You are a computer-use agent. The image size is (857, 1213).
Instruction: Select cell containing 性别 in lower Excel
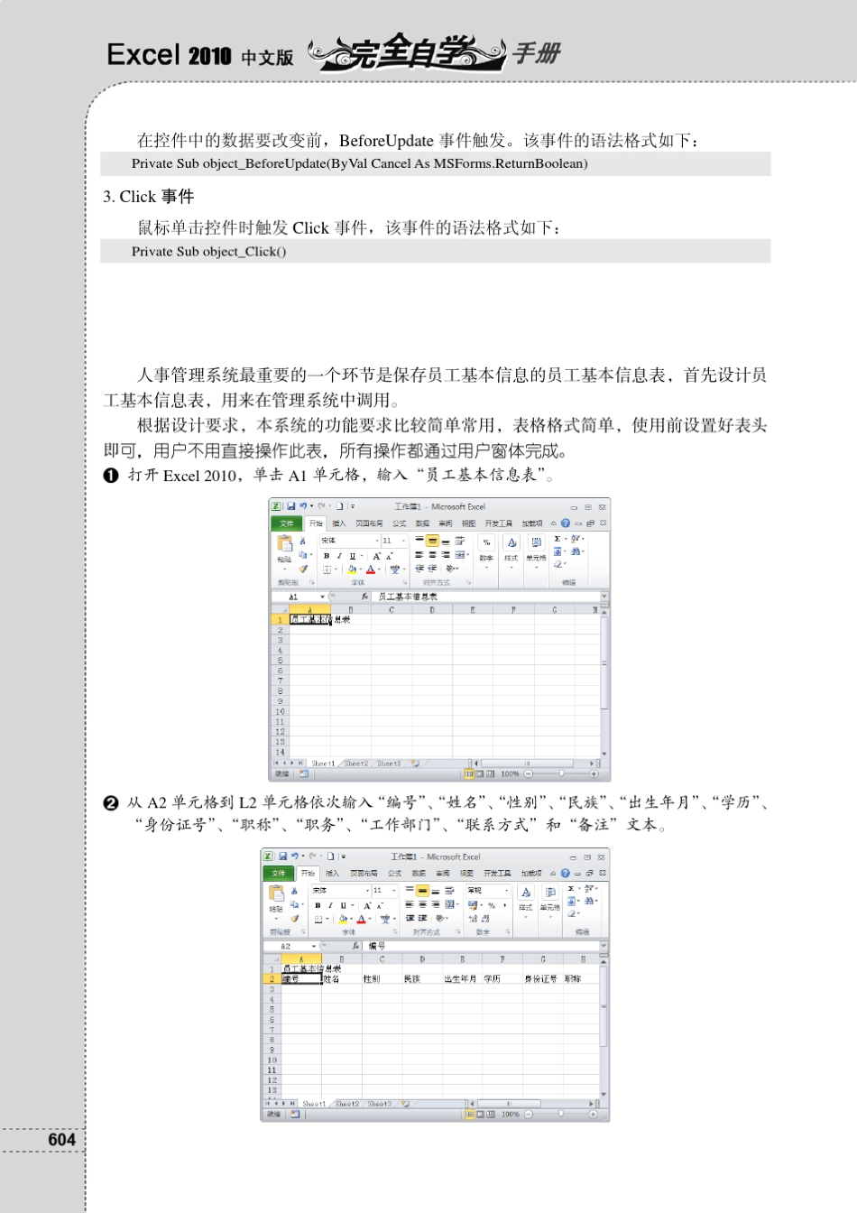382,978
